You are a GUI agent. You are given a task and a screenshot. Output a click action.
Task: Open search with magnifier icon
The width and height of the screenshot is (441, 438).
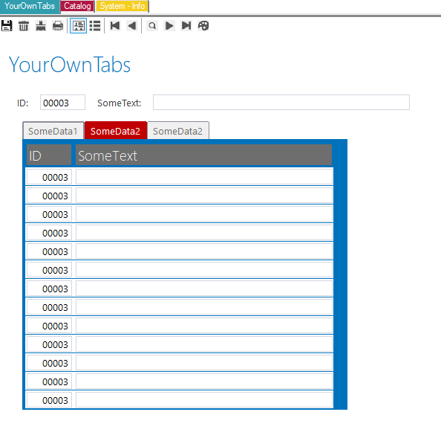tap(152, 25)
